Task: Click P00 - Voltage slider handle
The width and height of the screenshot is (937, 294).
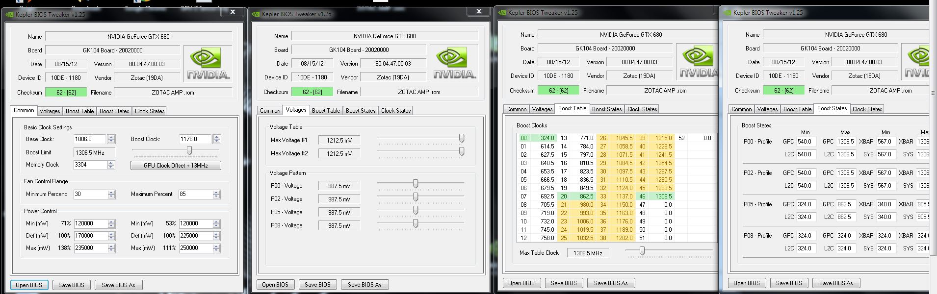Action: (x=416, y=184)
